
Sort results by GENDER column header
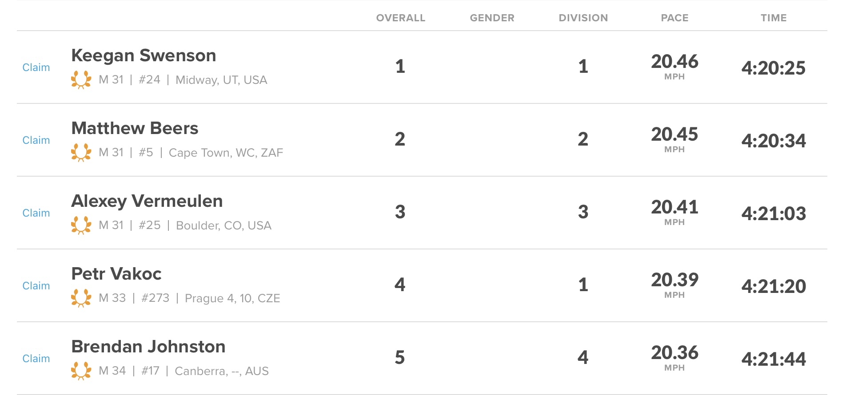(492, 18)
